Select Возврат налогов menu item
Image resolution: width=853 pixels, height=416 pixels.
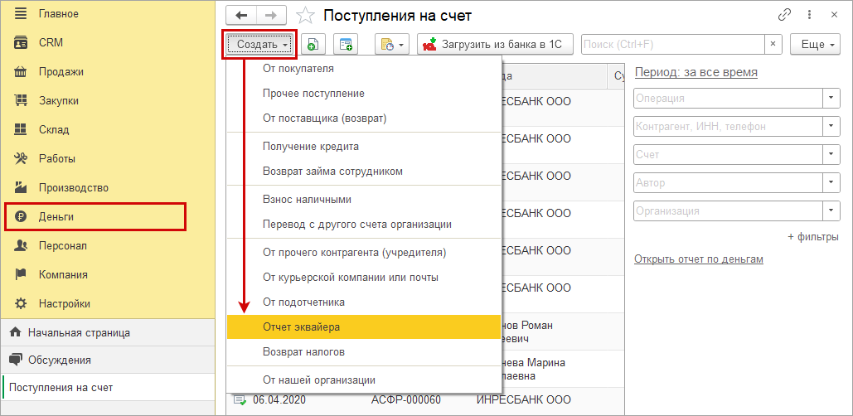click(x=363, y=352)
